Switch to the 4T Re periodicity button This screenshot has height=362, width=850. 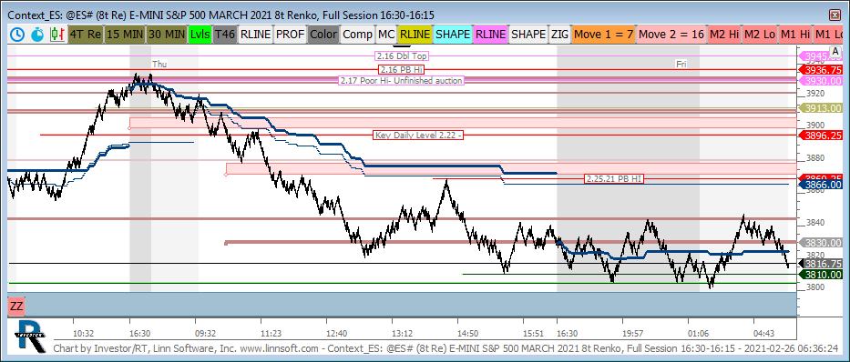pyautogui.click(x=87, y=34)
